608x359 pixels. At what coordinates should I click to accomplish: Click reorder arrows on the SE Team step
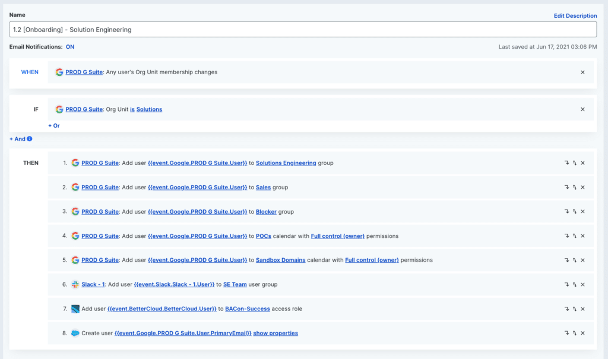pos(575,285)
